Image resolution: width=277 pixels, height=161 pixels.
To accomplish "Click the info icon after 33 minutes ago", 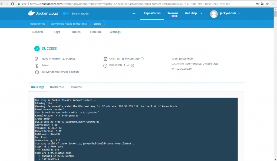I will [142, 59].
